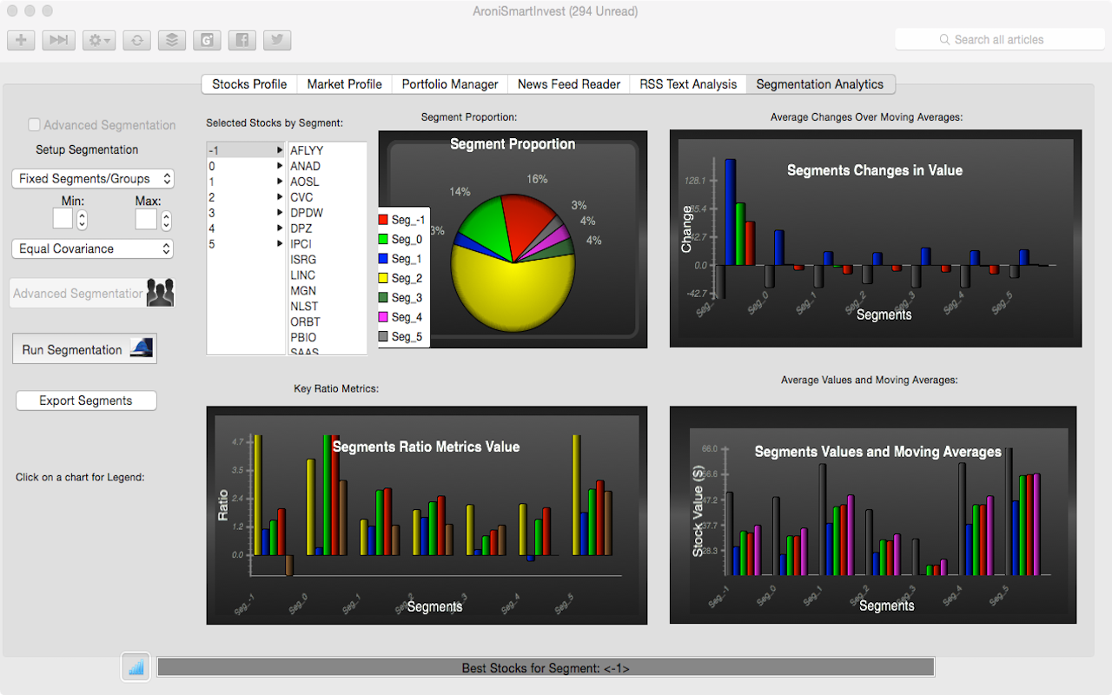Viewport: 1112px width, 695px height.
Task: Click the Min value input field
Action: (63, 219)
